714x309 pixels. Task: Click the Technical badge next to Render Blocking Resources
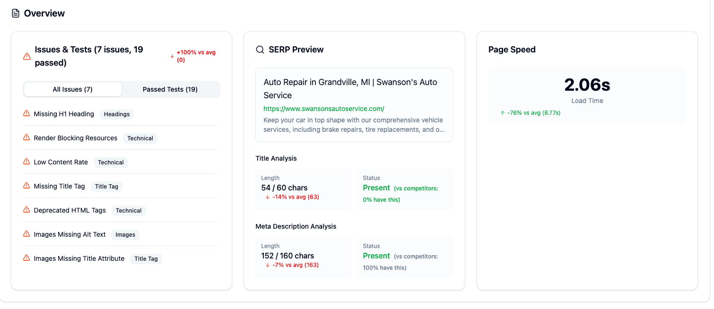coord(140,138)
